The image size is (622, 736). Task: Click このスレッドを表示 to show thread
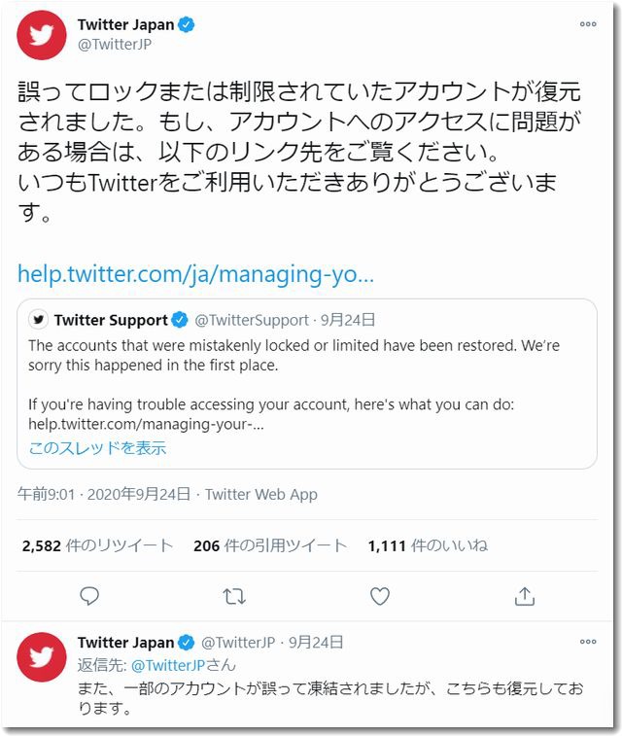pyautogui.click(x=97, y=448)
